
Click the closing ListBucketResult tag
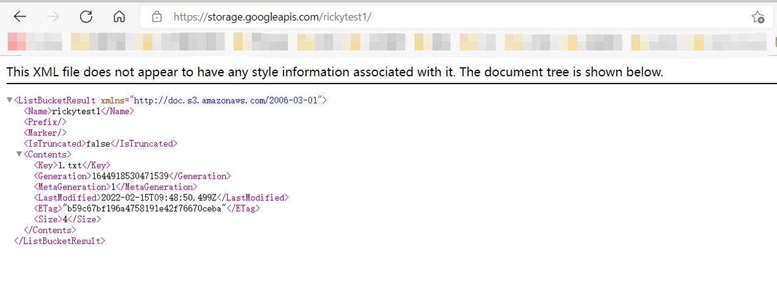coord(59,242)
